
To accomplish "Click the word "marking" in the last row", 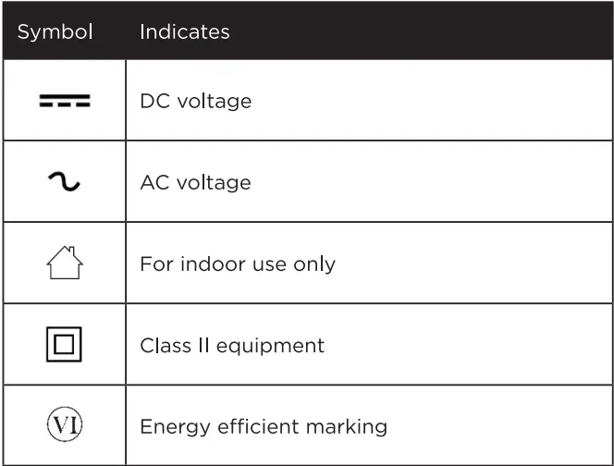I will [348, 427].
